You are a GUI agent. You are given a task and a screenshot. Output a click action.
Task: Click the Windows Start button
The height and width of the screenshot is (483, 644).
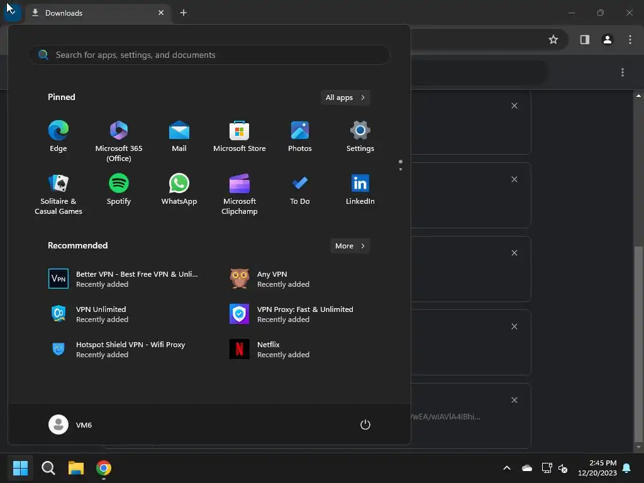pyautogui.click(x=20, y=468)
